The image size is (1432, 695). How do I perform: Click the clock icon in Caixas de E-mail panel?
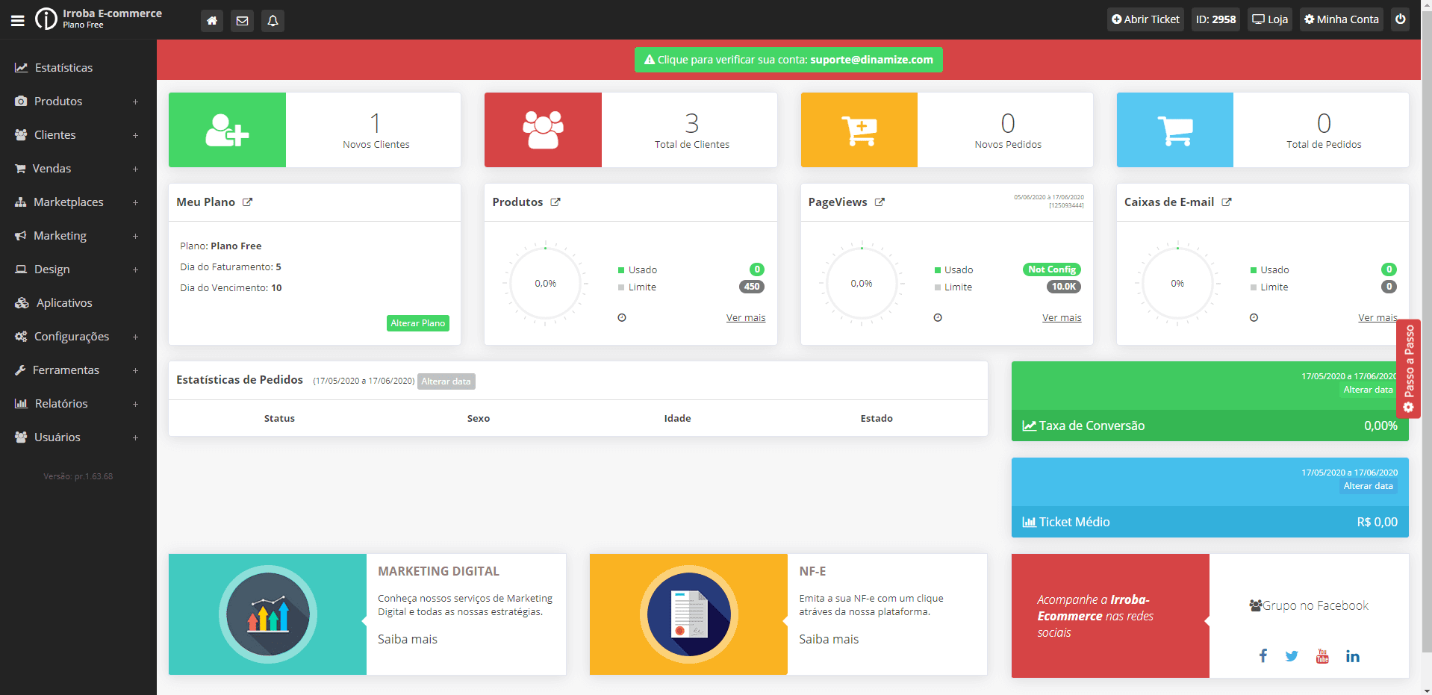(1254, 318)
